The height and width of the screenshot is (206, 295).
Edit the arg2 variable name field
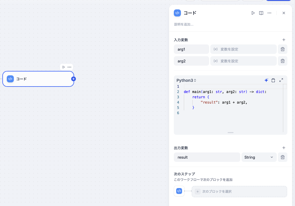coord(191,61)
